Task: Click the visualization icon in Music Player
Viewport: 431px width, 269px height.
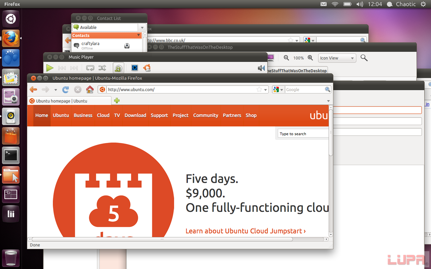Action: [x=135, y=68]
